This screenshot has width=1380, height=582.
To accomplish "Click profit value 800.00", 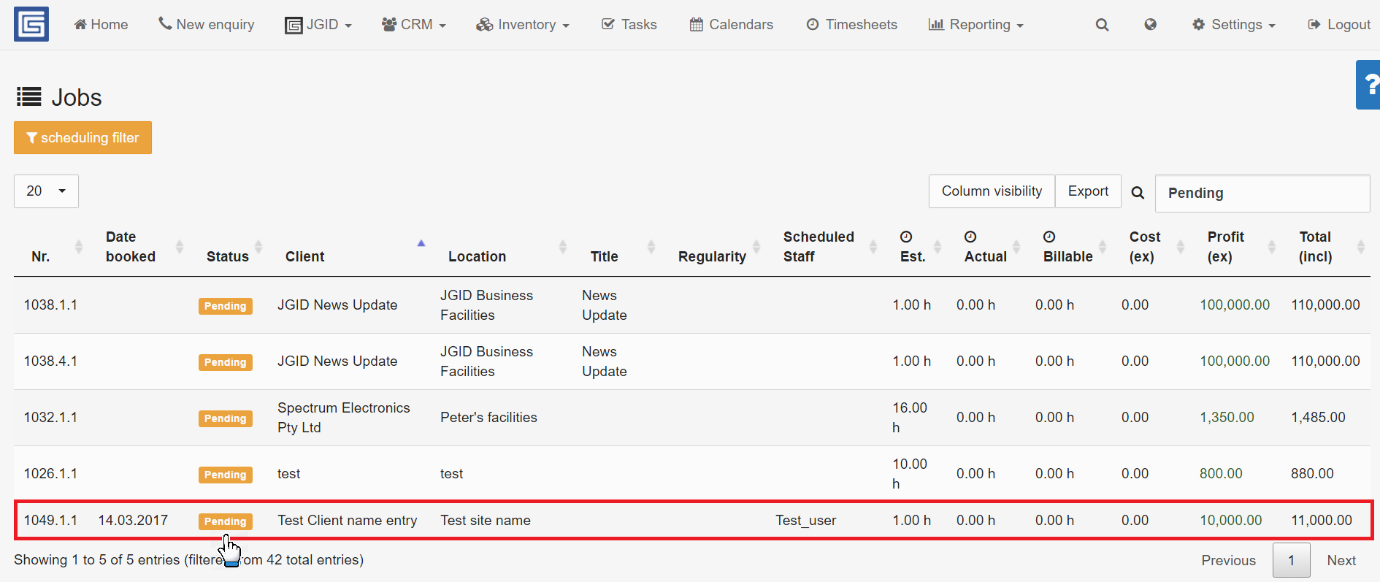I will [1221, 474].
